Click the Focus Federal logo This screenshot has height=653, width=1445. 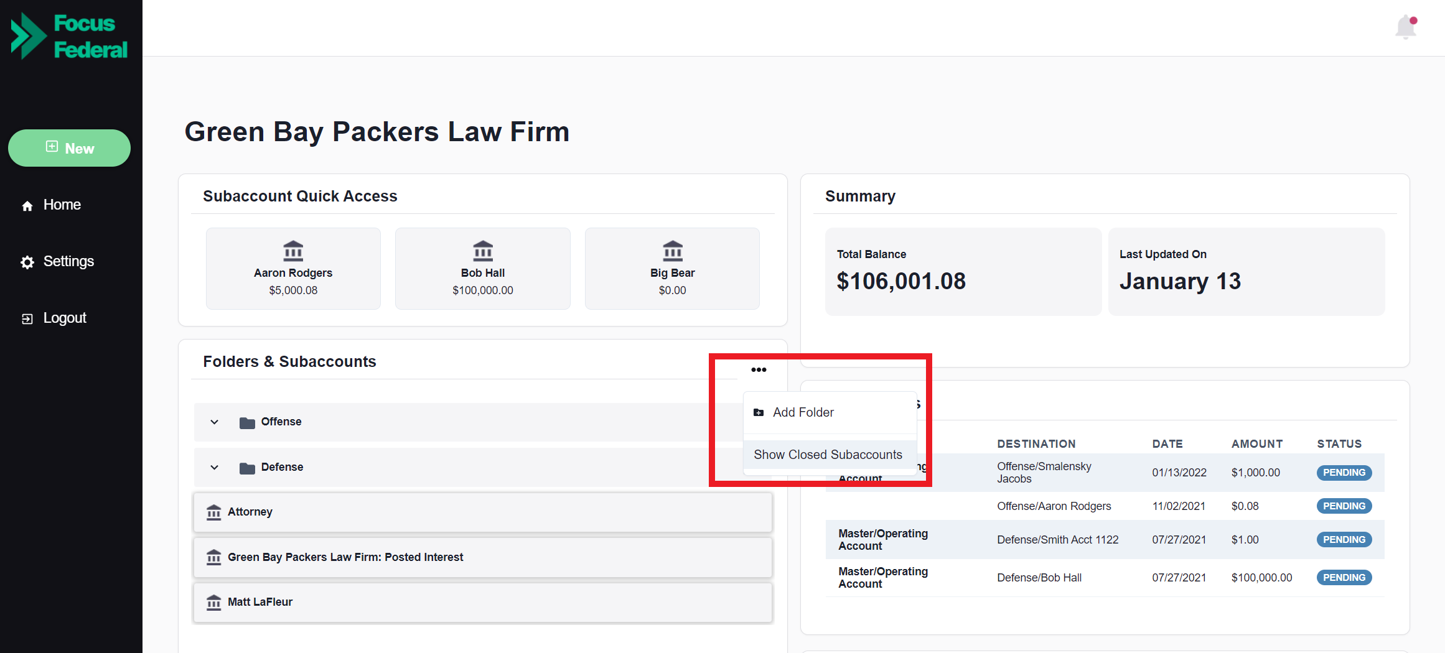[x=70, y=36]
